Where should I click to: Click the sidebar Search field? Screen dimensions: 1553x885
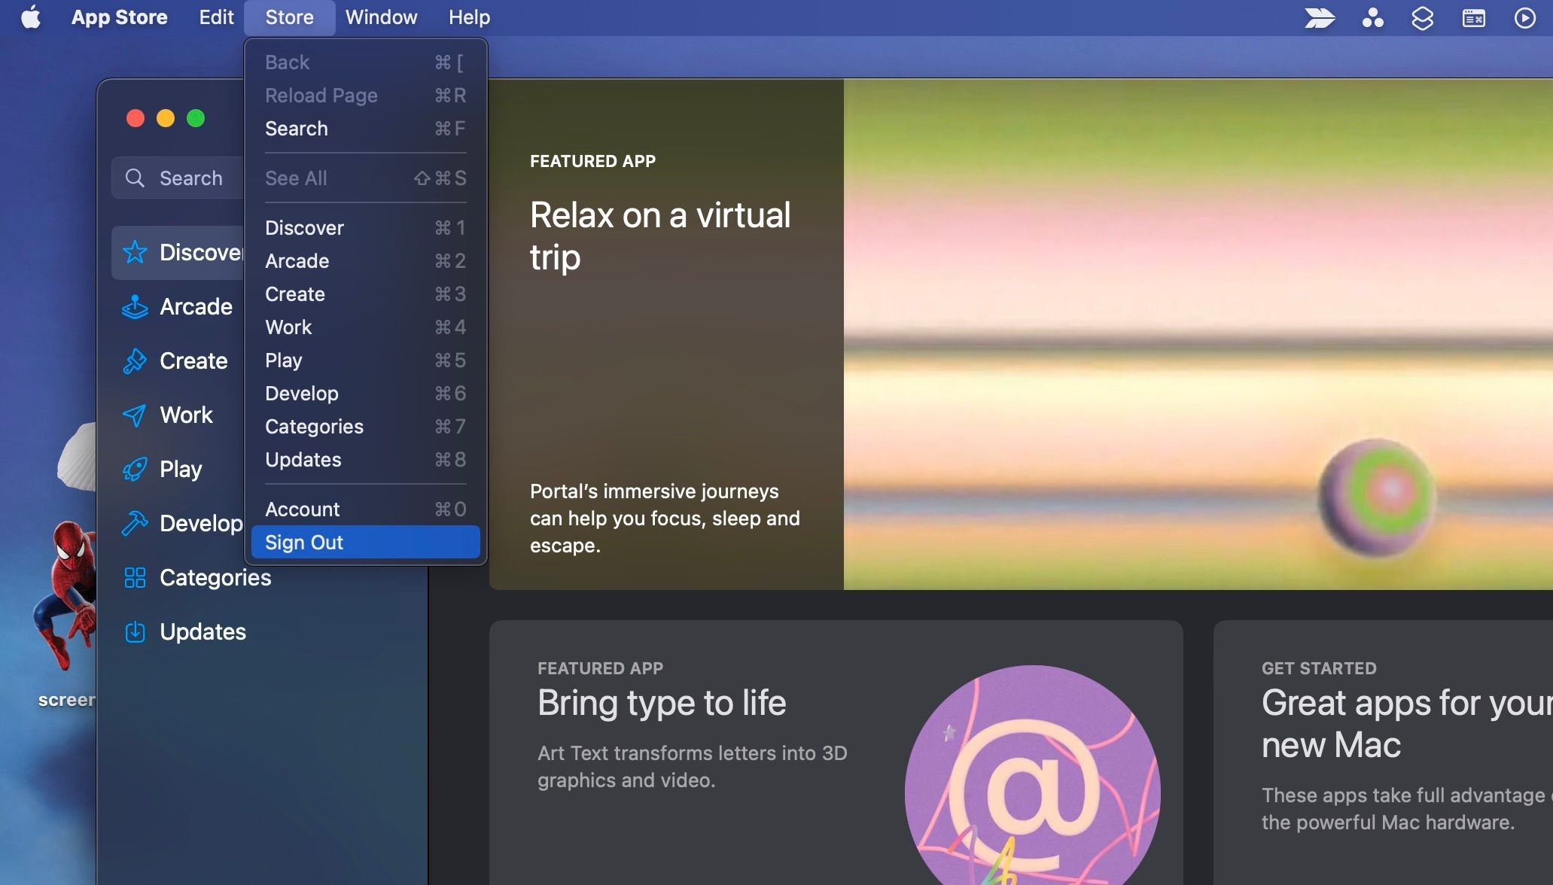coord(178,178)
